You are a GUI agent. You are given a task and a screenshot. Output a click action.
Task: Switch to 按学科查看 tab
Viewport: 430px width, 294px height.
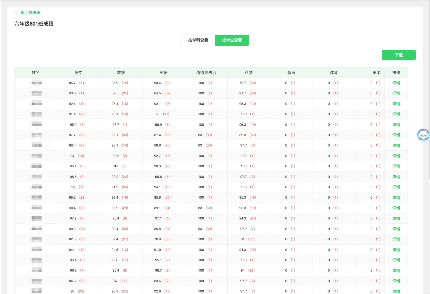pyautogui.click(x=198, y=40)
